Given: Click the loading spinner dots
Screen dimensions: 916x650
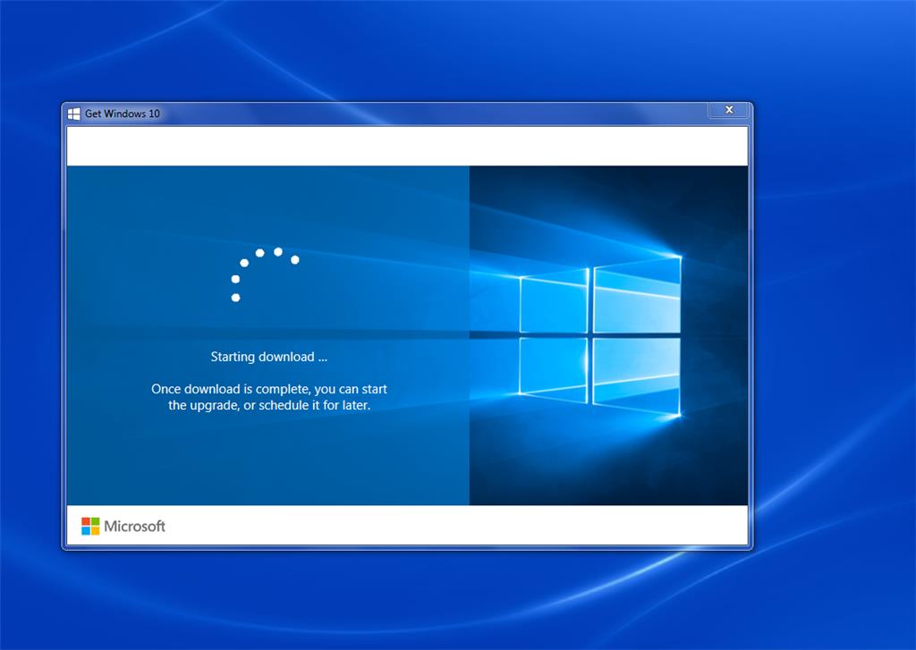Looking at the screenshot, I should [x=265, y=274].
